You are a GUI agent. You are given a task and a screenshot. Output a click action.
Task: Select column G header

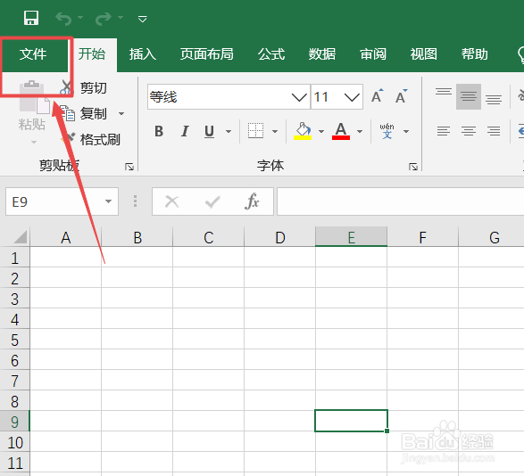coord(491,237)
